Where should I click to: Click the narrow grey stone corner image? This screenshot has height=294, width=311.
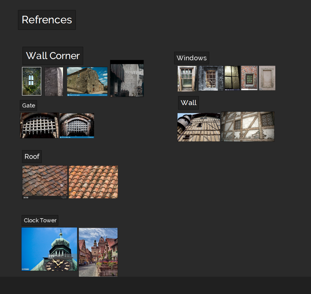coord(54,81)
